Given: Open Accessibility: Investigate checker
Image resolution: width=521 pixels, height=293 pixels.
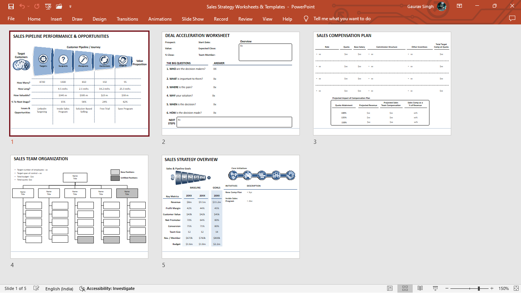Looking at the screenshot, I should (x=107, y=288).
